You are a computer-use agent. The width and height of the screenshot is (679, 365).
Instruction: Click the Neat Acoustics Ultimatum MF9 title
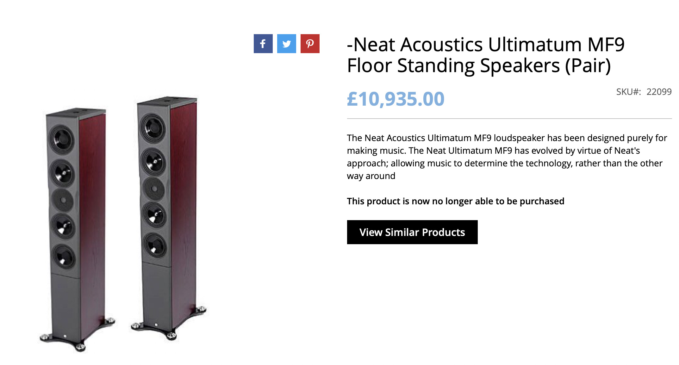point(485,55)
